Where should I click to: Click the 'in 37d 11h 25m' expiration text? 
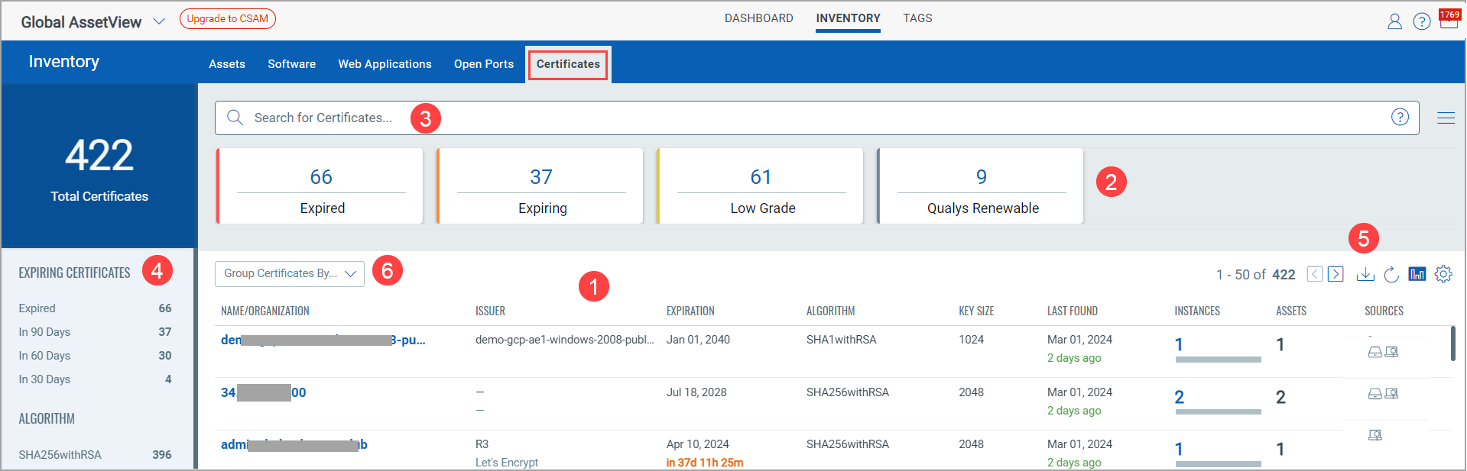tap(705, 463)
